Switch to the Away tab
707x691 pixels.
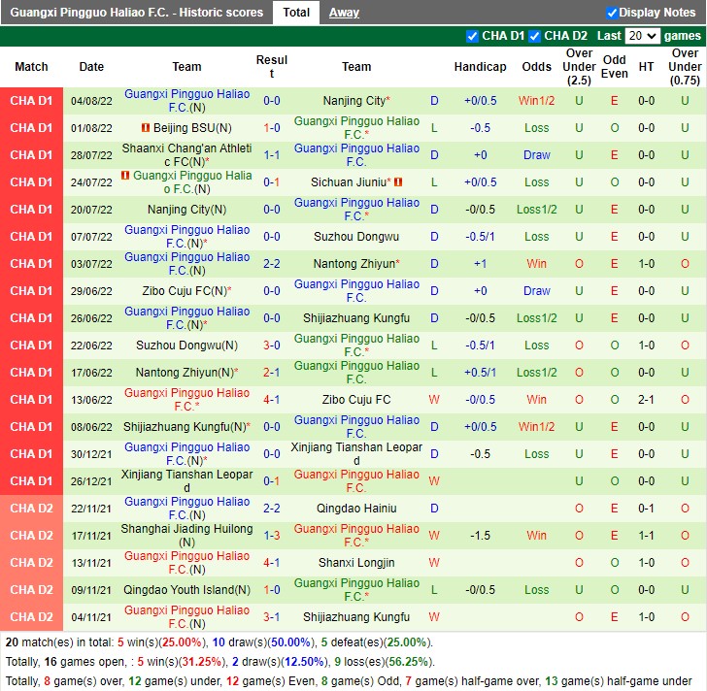click(x=344, y=13)
